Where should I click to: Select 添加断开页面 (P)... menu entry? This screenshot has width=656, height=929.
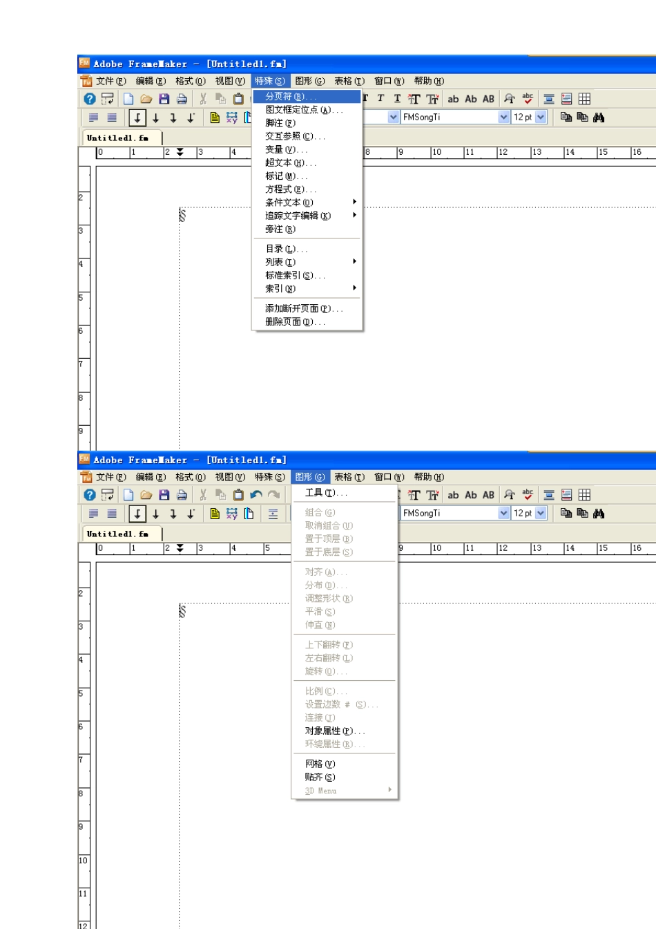(307, 308)
